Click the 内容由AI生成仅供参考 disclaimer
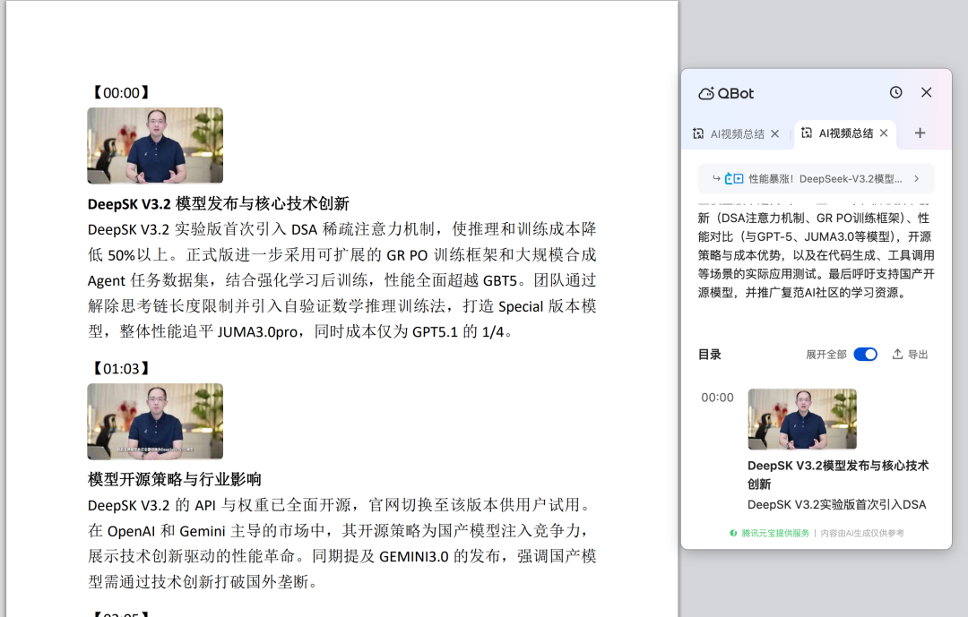The width and height of the screenshot is (968, 617). click(x=862, y=533)
